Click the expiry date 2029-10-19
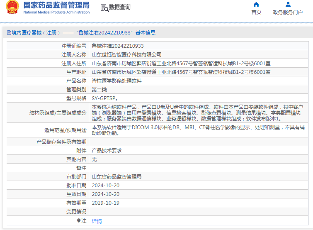313x230 pixels. pyautogui.click(x=106, y=203)
